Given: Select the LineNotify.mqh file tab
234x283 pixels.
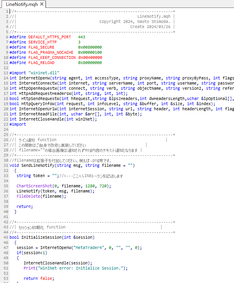Looking at the screenshot, I should pyautogui.click(x=22, y=4).
